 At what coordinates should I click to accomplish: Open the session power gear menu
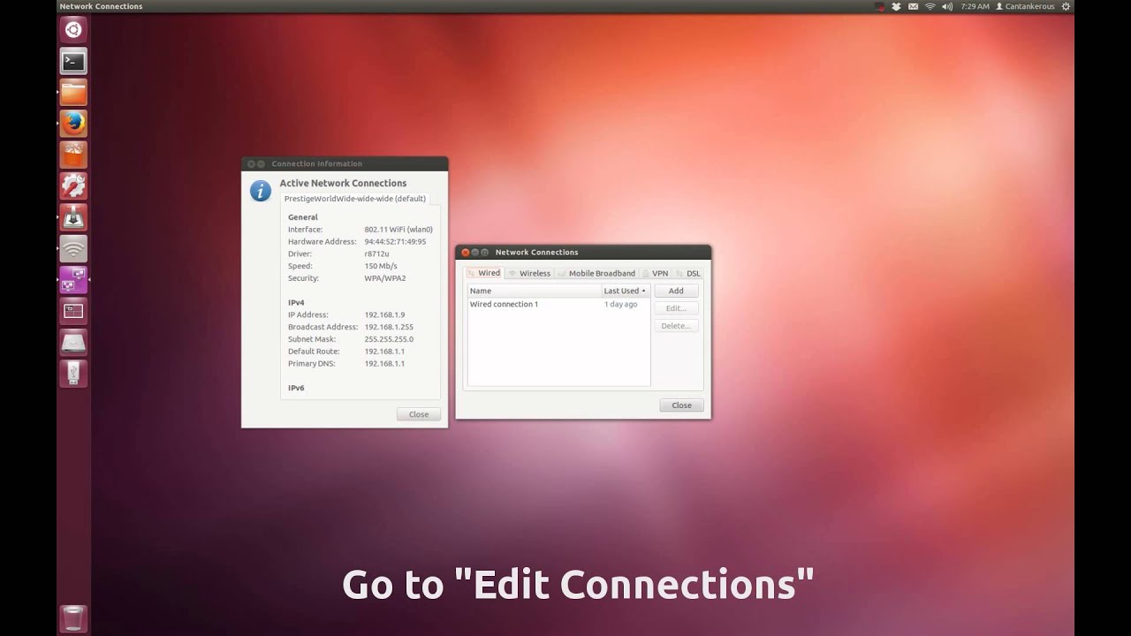tap(1066, 6)
